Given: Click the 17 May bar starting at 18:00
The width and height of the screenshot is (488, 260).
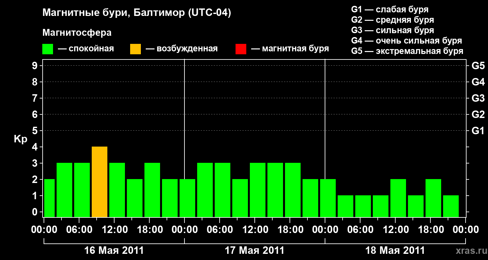Looking at the screenshot, I should (293, 190).
